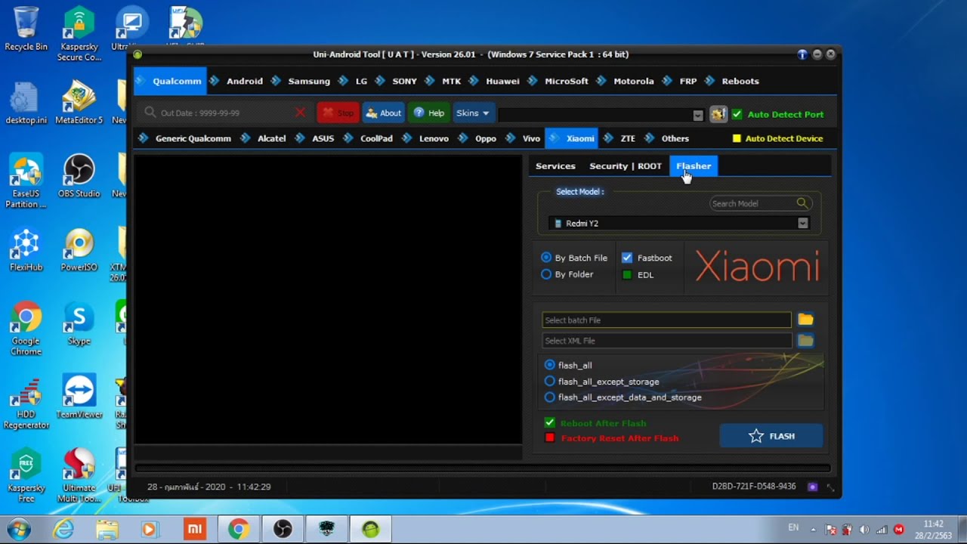Toggle Auto Detect Port checkbox

737,114
